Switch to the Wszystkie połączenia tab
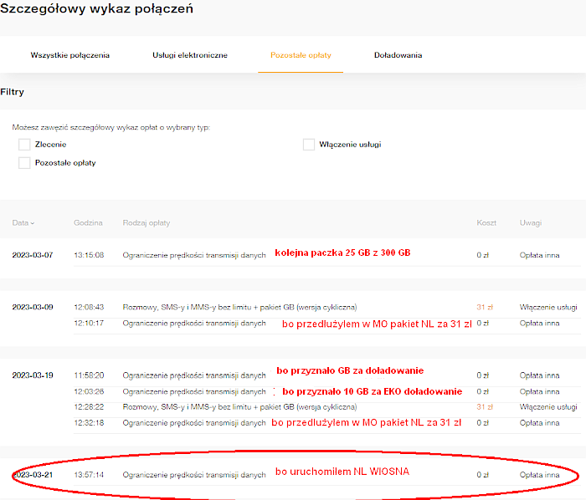Image resolution: width=586 pixels, height=500 pixels. point(69,55)
